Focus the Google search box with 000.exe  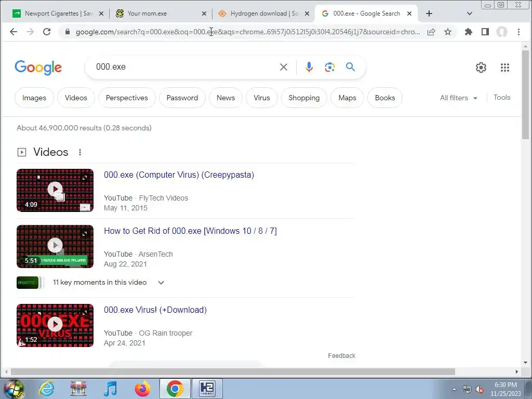coord(183,67)
